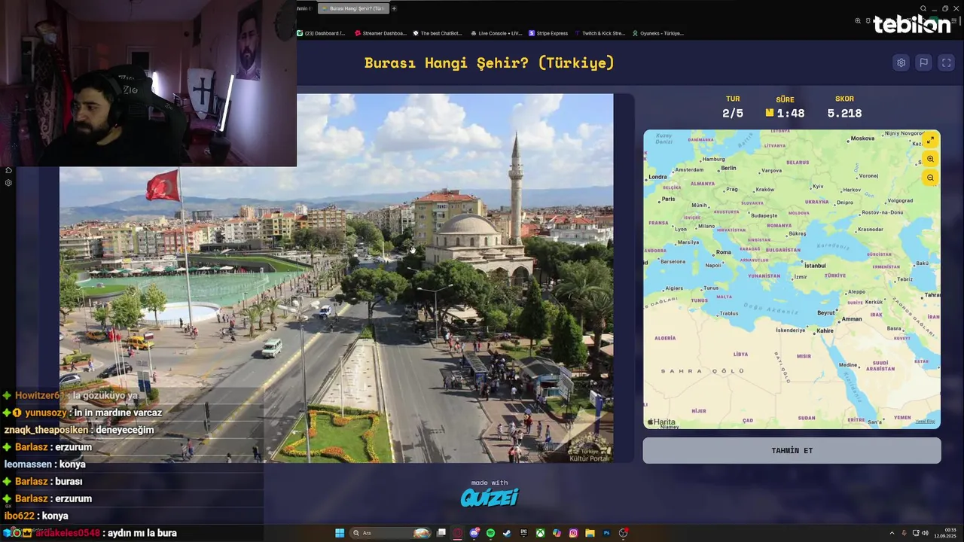The height and width of the screenshot is (542, 964).
Task: Open the Streamer Dashboard bookmark
Action: pyautogui.click(x=380, y=33)
